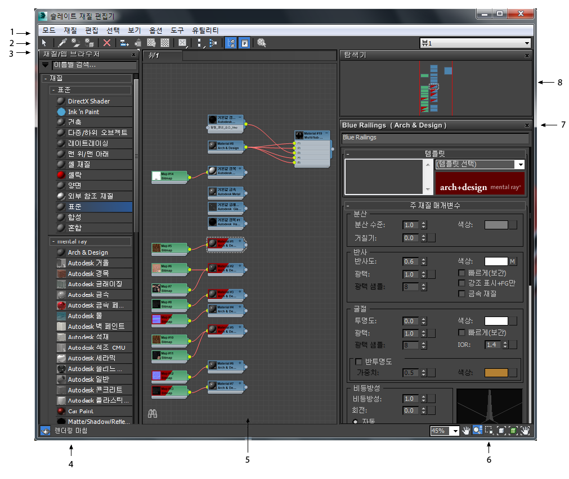Collapse the 재질 group in browser

click(46, 78)
